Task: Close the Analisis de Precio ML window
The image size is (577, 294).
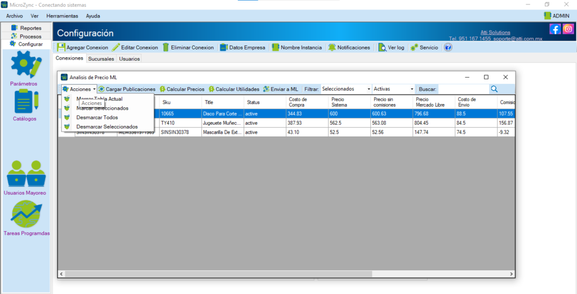Action: 505,77
